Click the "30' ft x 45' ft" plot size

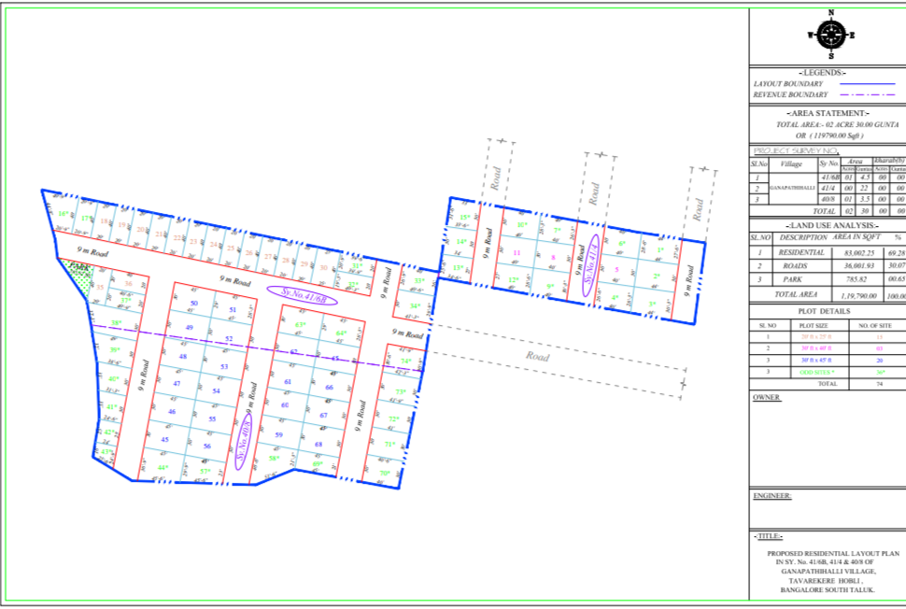click(815, 360)
